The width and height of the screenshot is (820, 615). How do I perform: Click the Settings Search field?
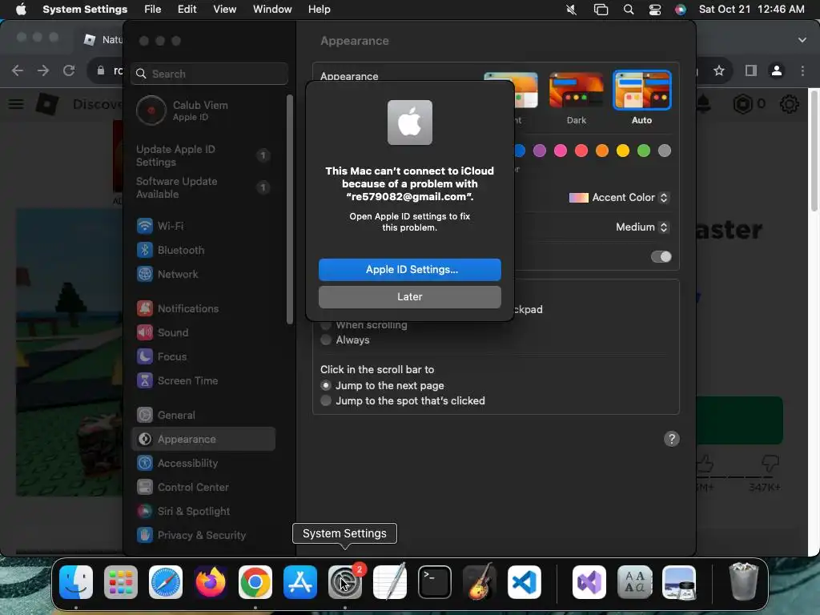(209, 74)
